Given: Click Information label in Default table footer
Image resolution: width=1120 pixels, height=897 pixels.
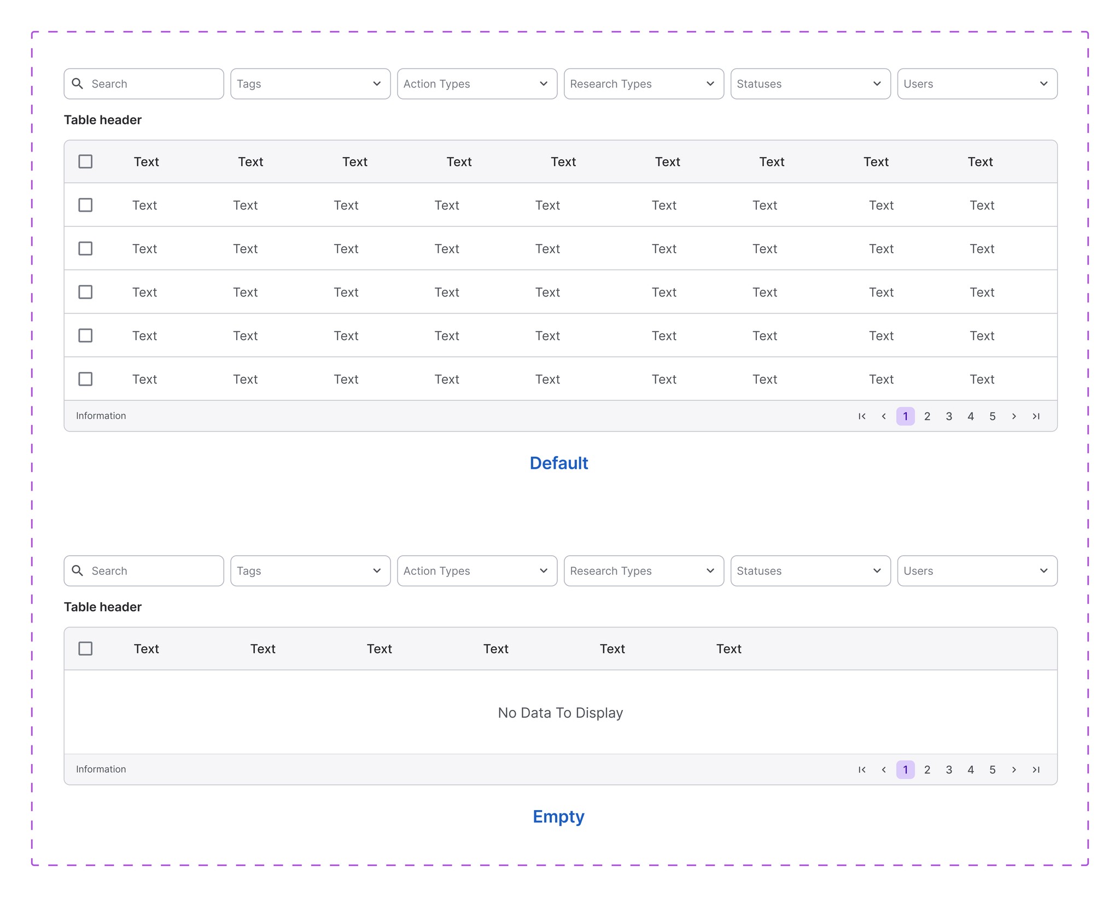Looking at the screenshot, I should coord(101,416).
